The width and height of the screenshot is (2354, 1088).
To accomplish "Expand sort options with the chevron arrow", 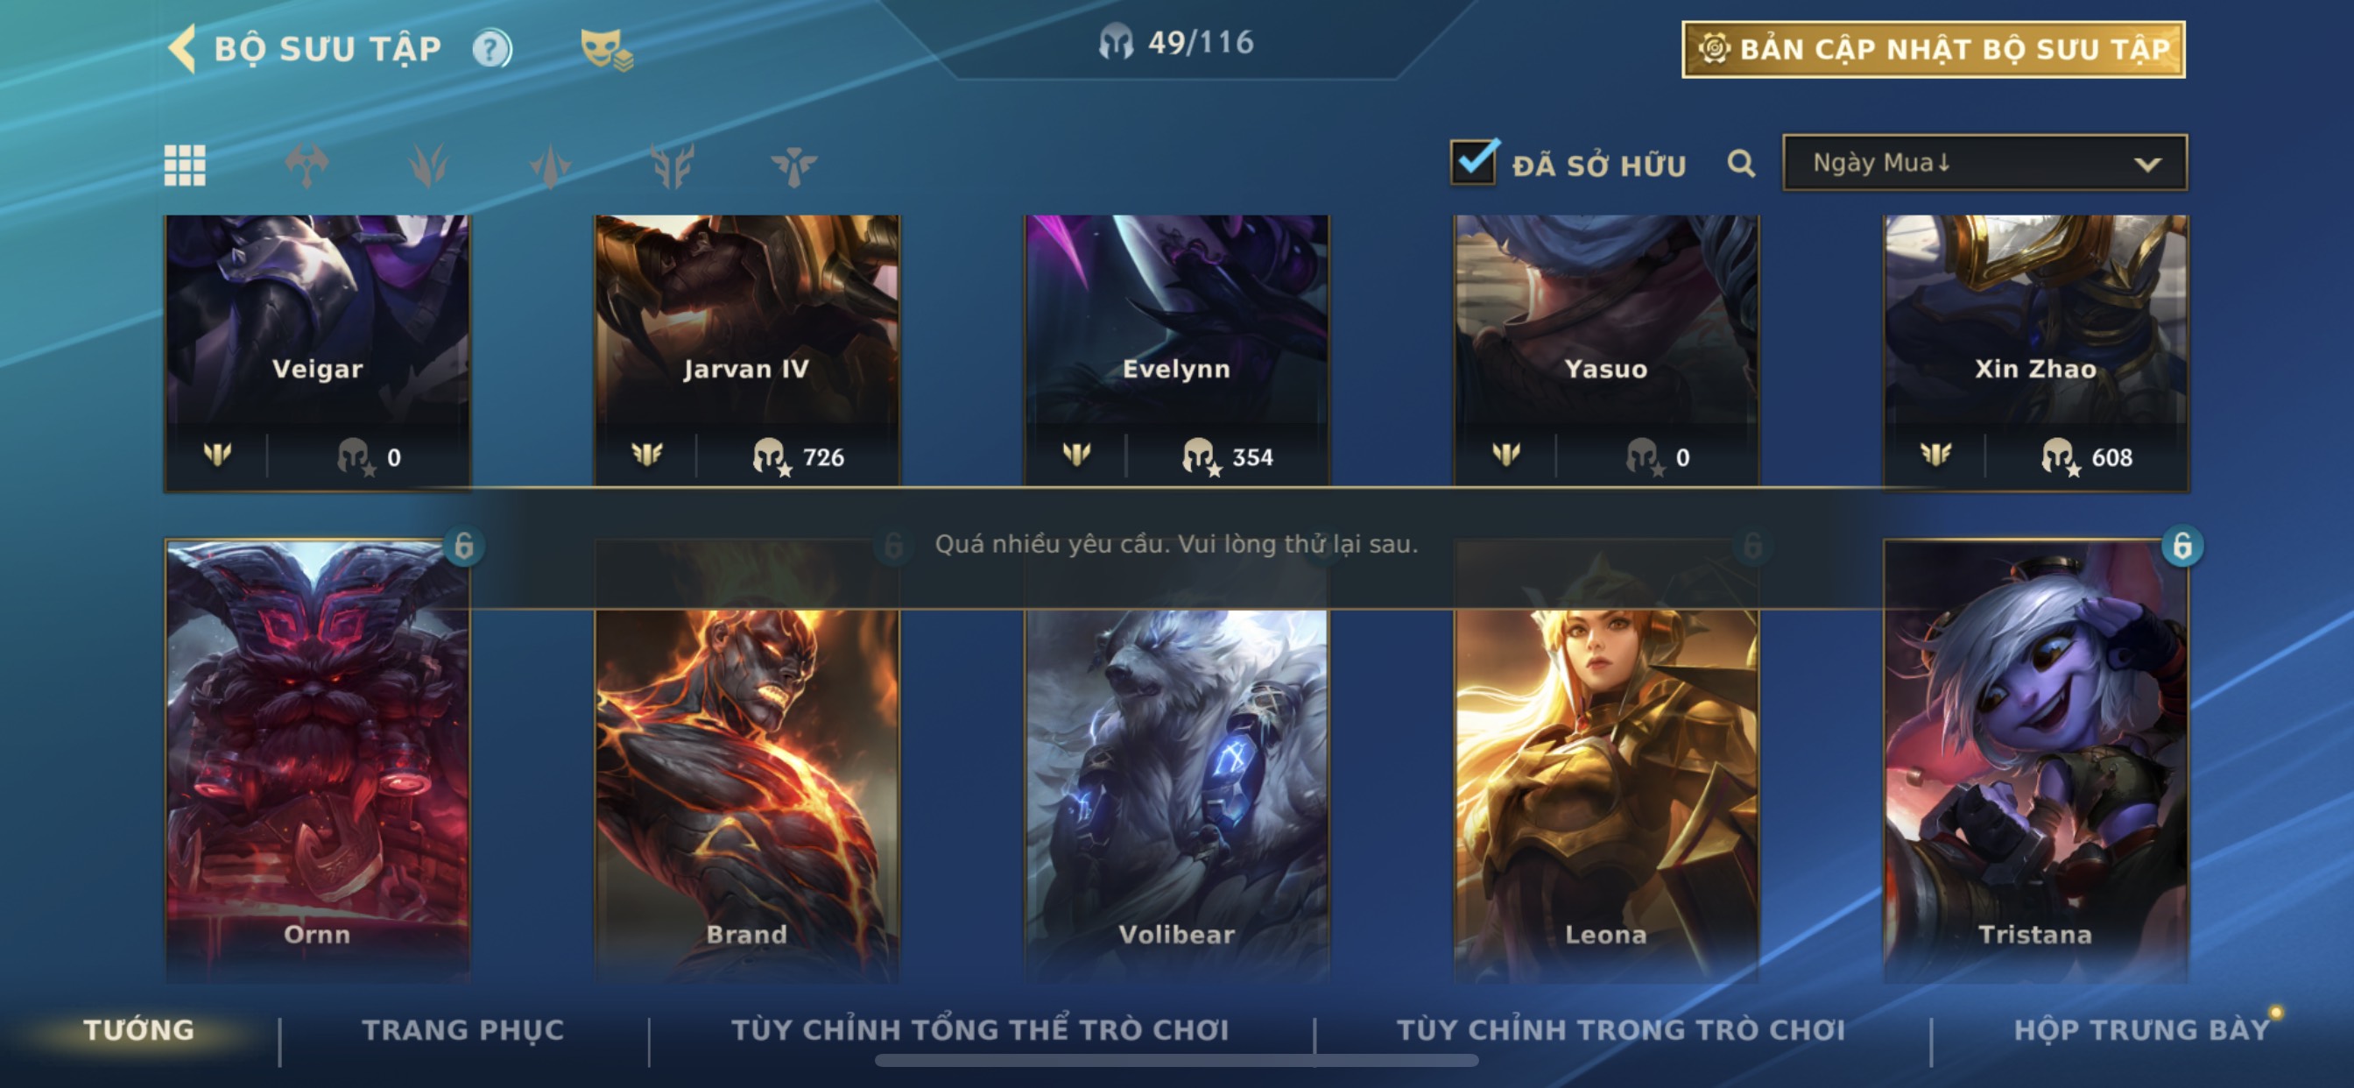I will (x=2146, y=165).
